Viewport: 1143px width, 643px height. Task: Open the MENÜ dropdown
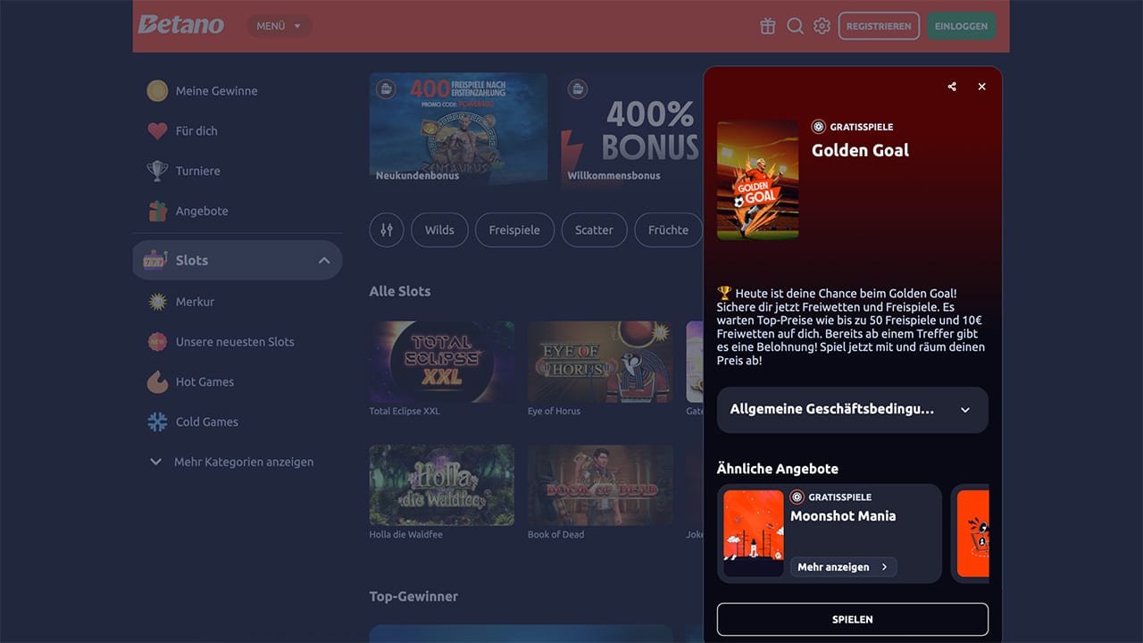(279, 26)
